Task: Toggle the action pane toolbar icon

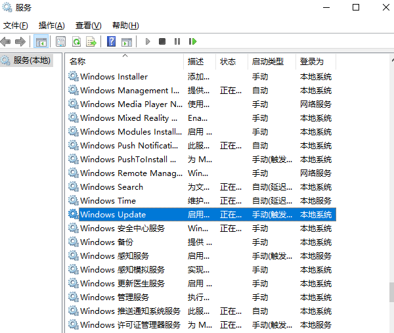Action: [126, 42]
